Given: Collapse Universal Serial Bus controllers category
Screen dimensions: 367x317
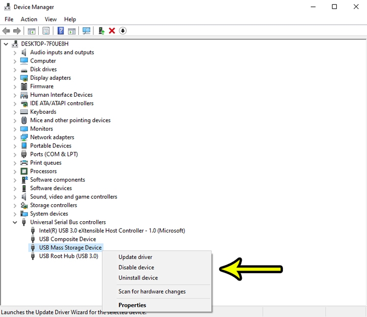Looking at the screenshot, I should [x=15, y=222].
